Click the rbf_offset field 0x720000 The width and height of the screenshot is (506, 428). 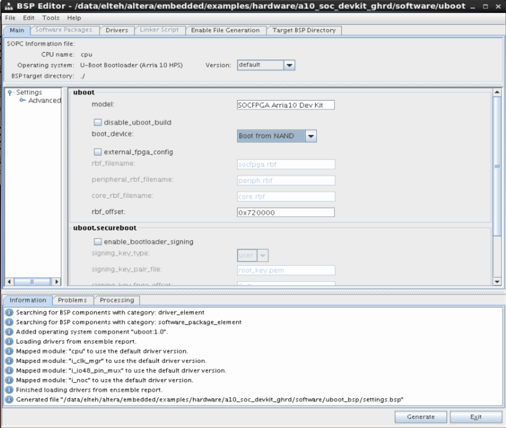click(286, 213)
